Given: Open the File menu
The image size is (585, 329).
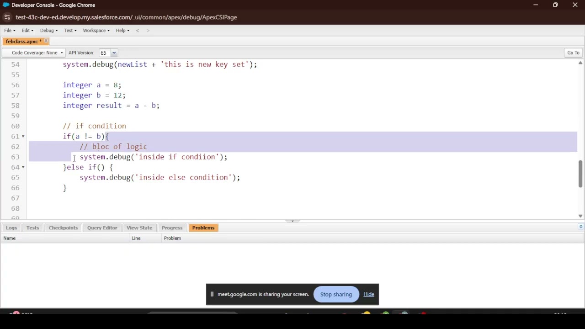Looking at the screenshot, I should (10, 31).
